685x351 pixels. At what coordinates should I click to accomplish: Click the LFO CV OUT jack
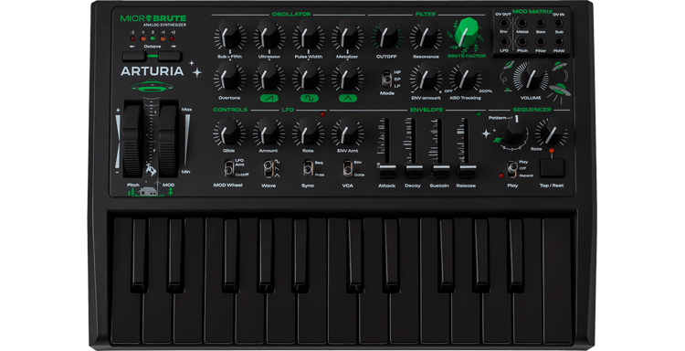(x=504, y=42)
